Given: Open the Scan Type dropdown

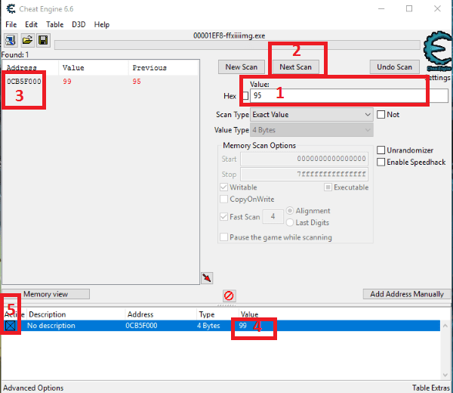Looking at the screenshot, I should click(x=312, y=115).
